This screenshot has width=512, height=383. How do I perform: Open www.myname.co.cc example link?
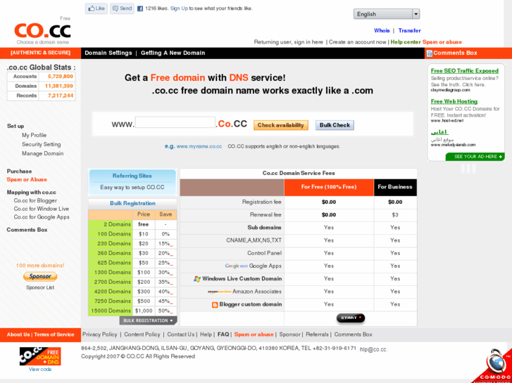coord(199,147)
